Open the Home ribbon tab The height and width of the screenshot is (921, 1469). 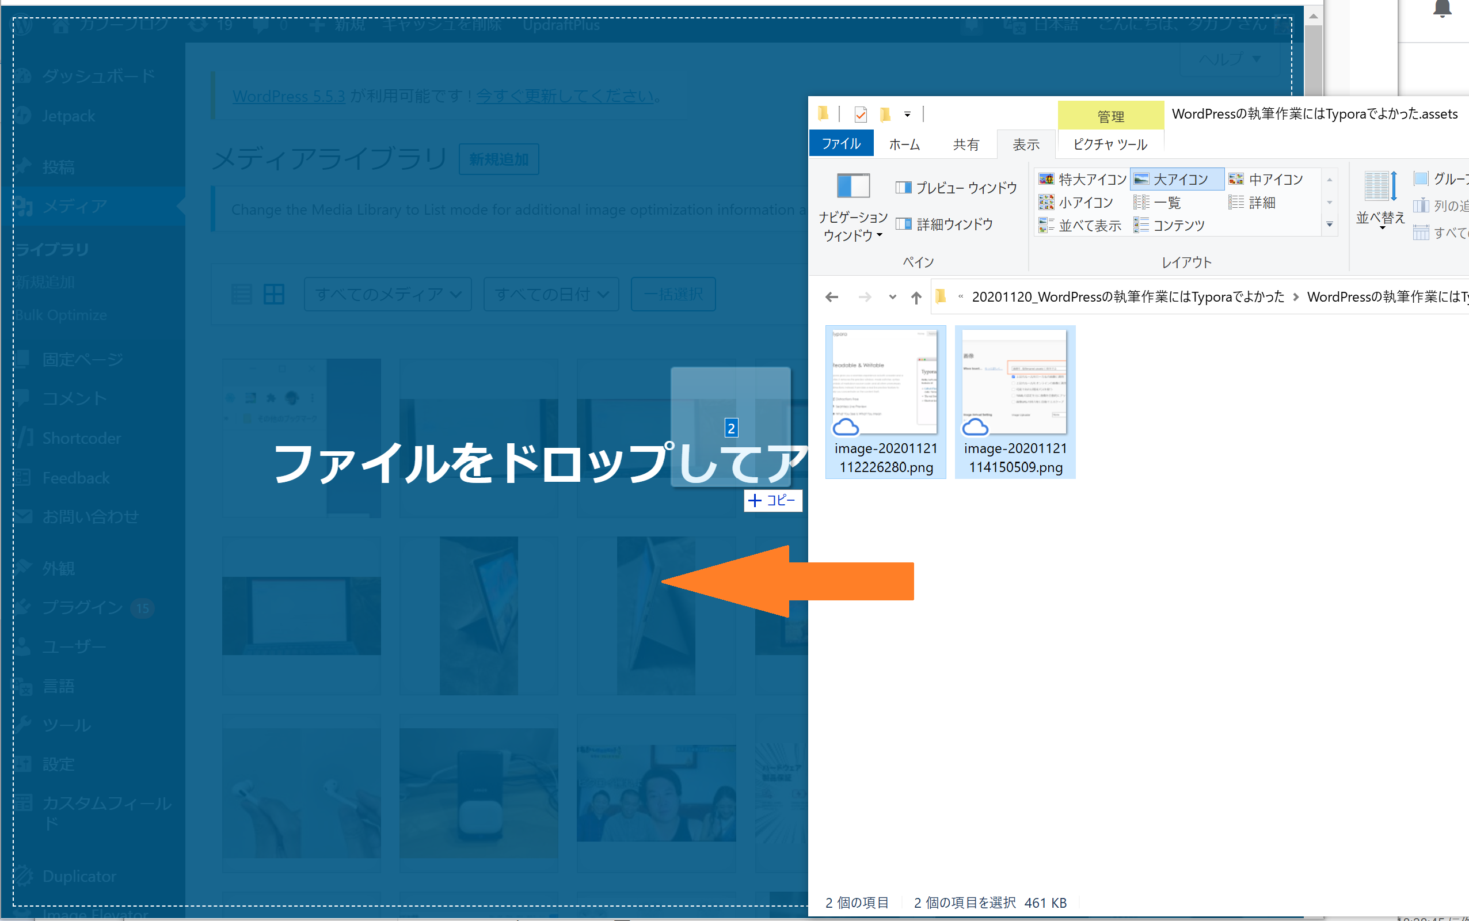[904, 144]
